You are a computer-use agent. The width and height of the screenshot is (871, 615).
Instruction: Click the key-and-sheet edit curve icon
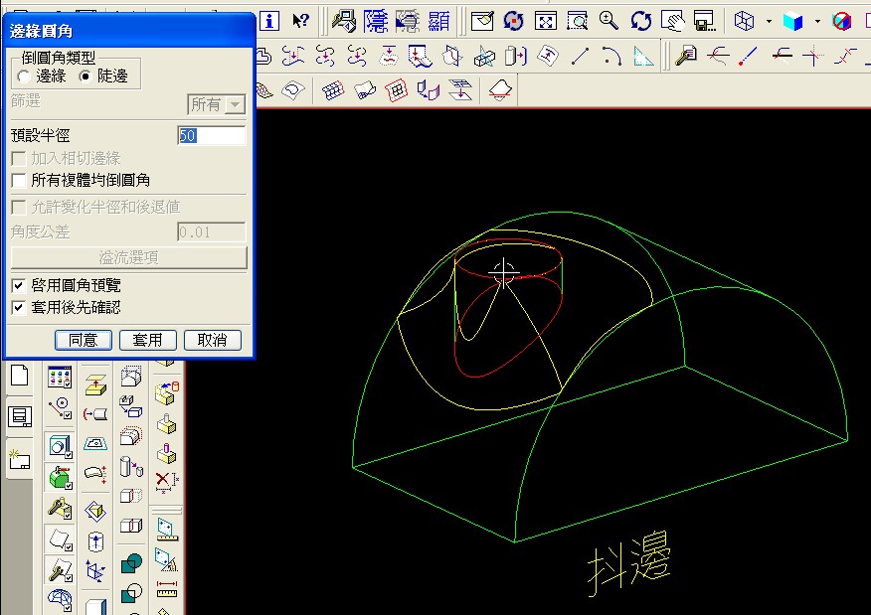tap(686, 56)
